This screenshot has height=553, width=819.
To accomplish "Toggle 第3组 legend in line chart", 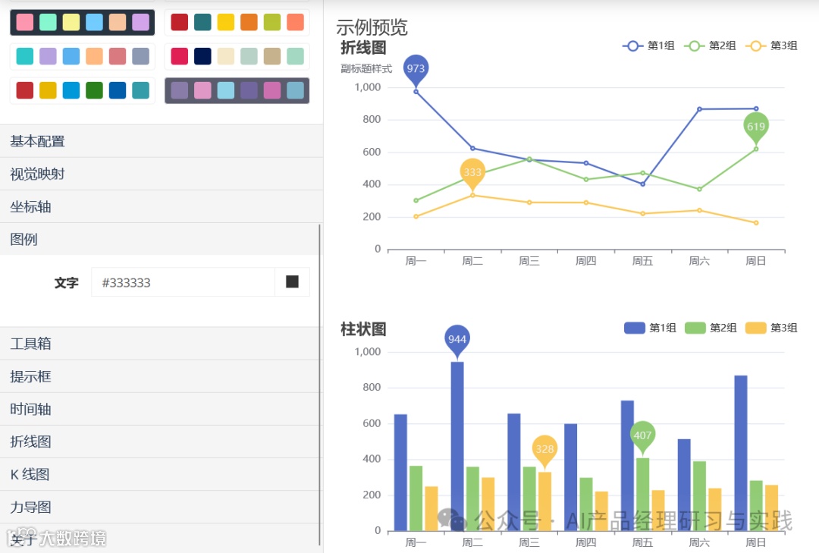I will tap(771, 46).
